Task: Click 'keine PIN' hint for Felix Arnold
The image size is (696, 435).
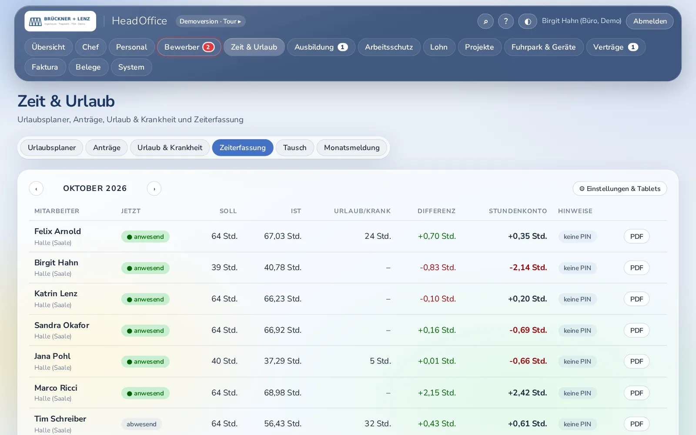Action: 577,237
